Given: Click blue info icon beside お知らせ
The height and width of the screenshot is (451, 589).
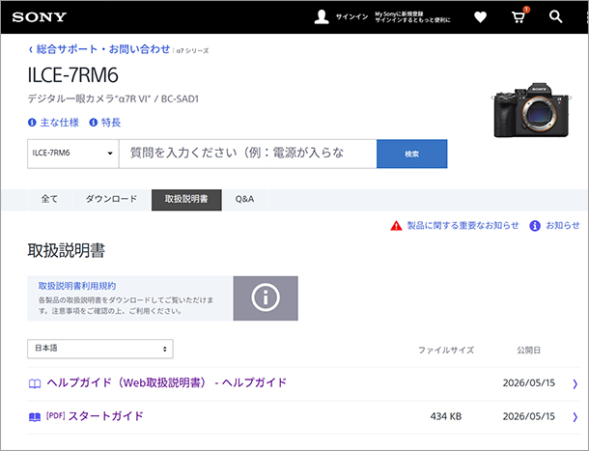Looking at the screenshot, I should [x=535, y=226].
